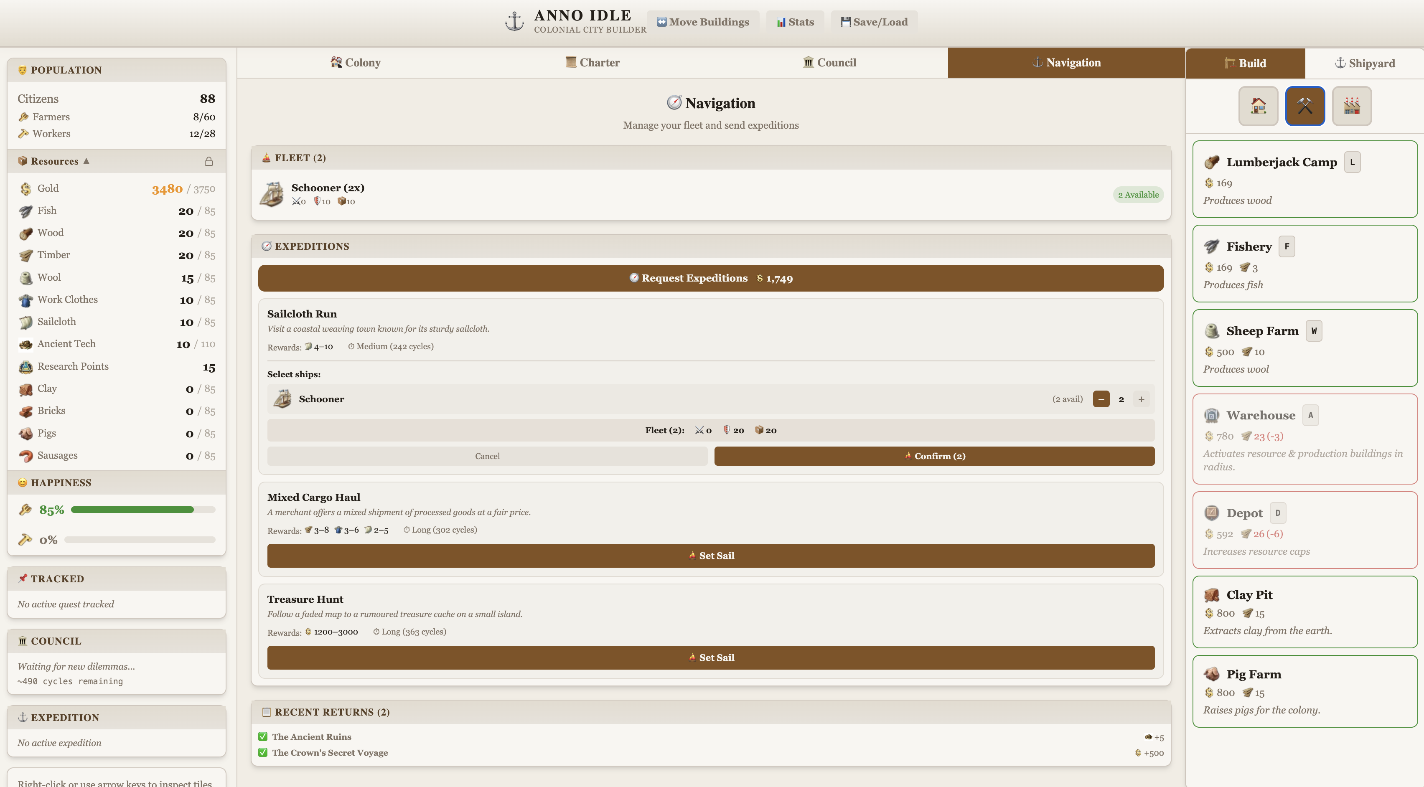Confirm the Sailcloth Run expedition
1424x787 pixels.
pyautogui.click(x=934, y=456)
